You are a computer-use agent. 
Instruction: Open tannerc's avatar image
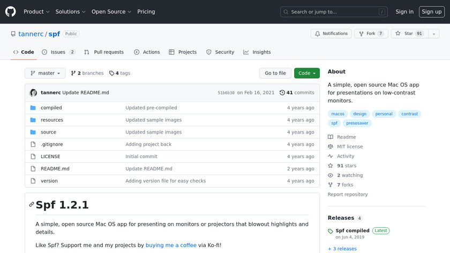point(33,93)
